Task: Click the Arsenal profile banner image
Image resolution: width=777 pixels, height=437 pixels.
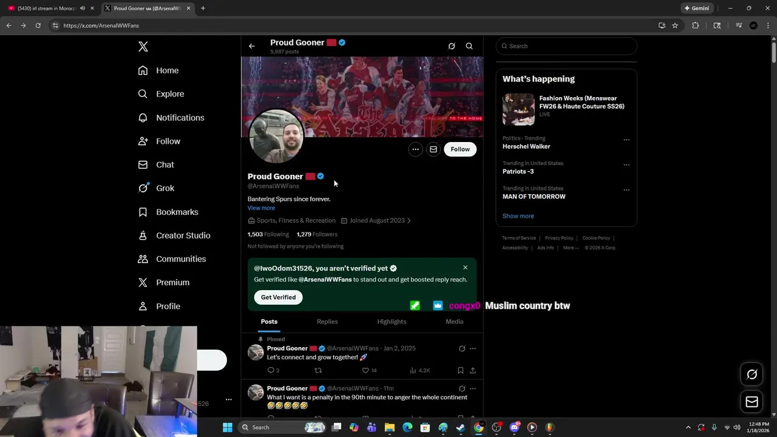Action: click(362, 97)
